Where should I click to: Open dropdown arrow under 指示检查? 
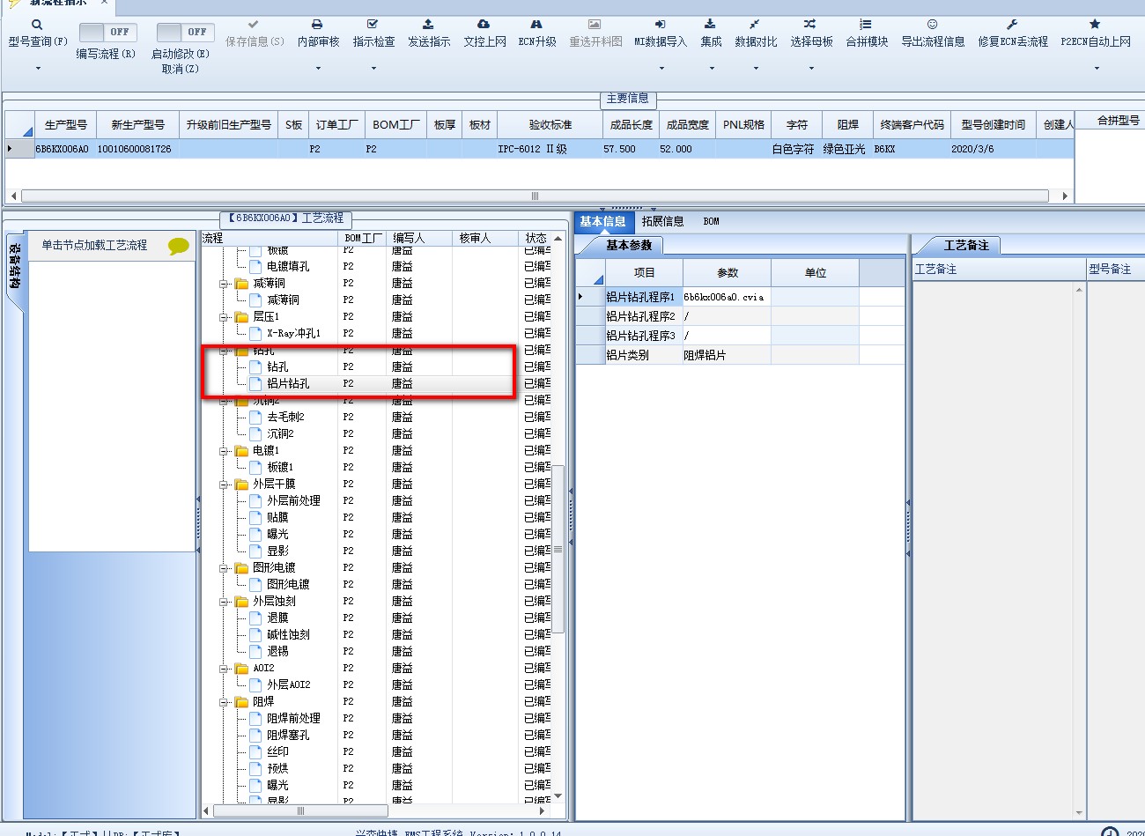[x=373, y=69]
